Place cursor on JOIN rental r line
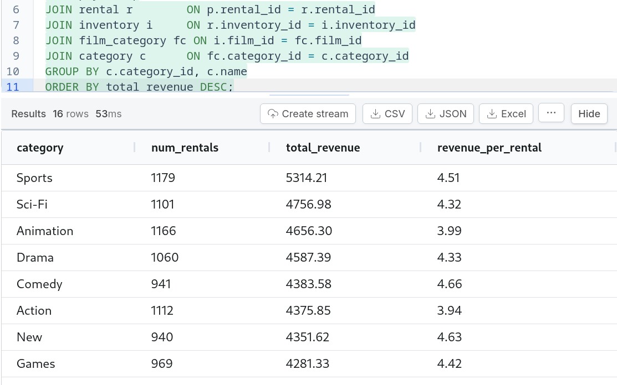 tap(210, 9)
